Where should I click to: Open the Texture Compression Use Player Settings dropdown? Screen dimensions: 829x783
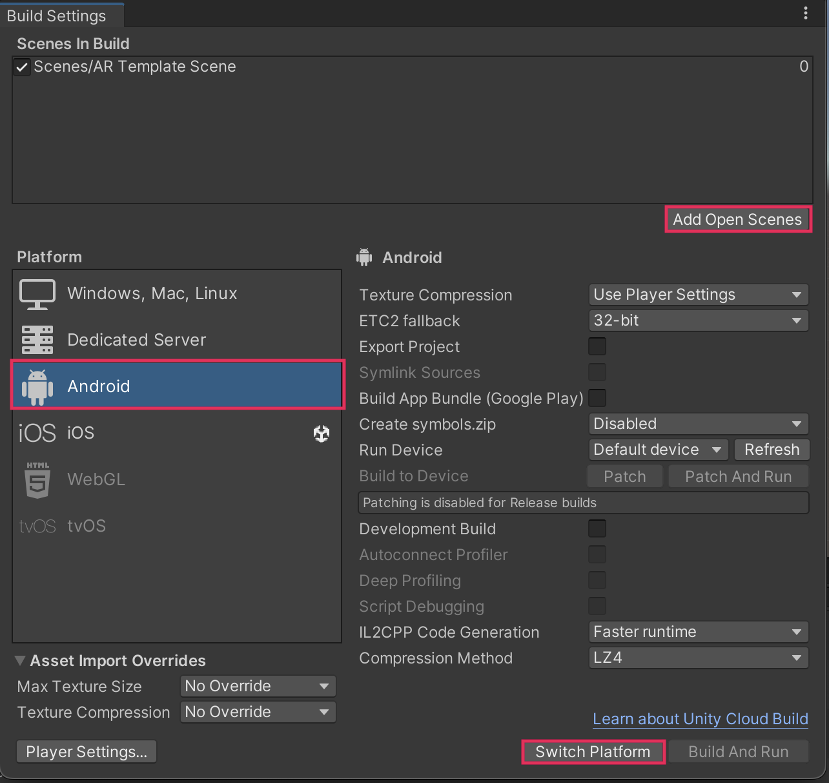click(x=698, y=295)
